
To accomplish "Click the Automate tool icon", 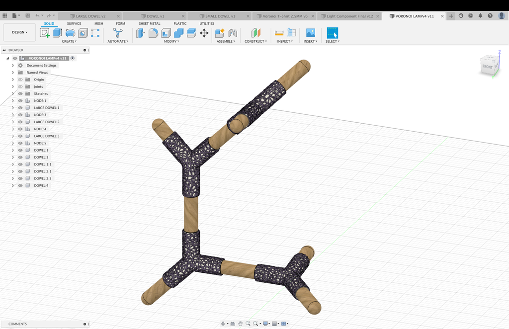I will click(118, 33).
